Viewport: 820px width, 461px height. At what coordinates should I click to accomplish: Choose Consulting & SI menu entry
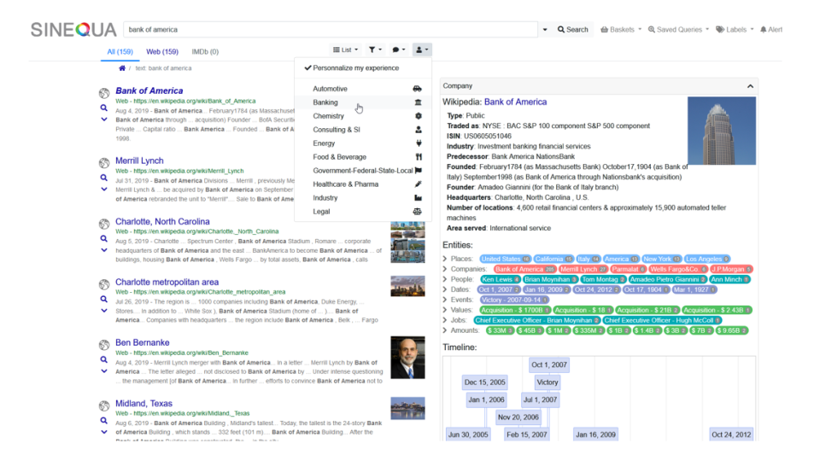tap(363, 130)
